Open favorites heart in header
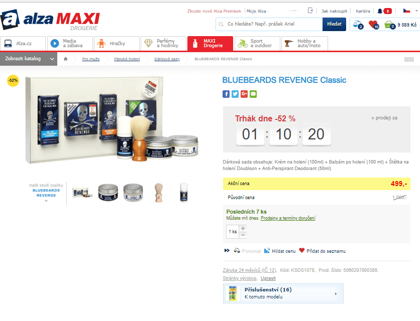This screenshot has height=321, width=420. tap(373, 24)
